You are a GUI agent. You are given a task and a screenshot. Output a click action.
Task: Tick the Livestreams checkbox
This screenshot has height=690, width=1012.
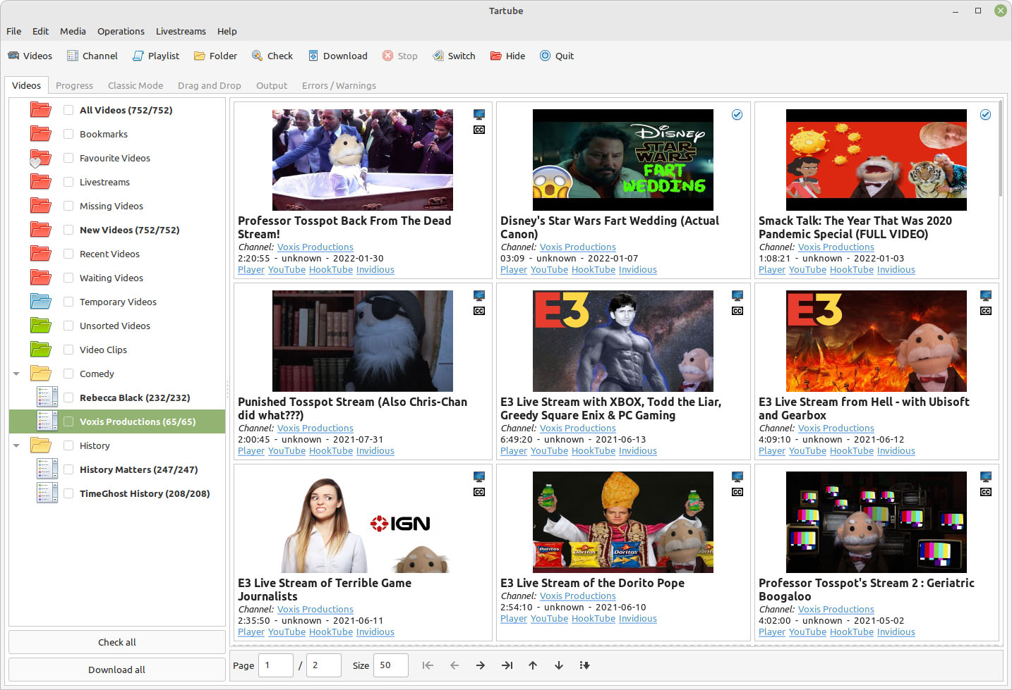click(x=68, y=182)
